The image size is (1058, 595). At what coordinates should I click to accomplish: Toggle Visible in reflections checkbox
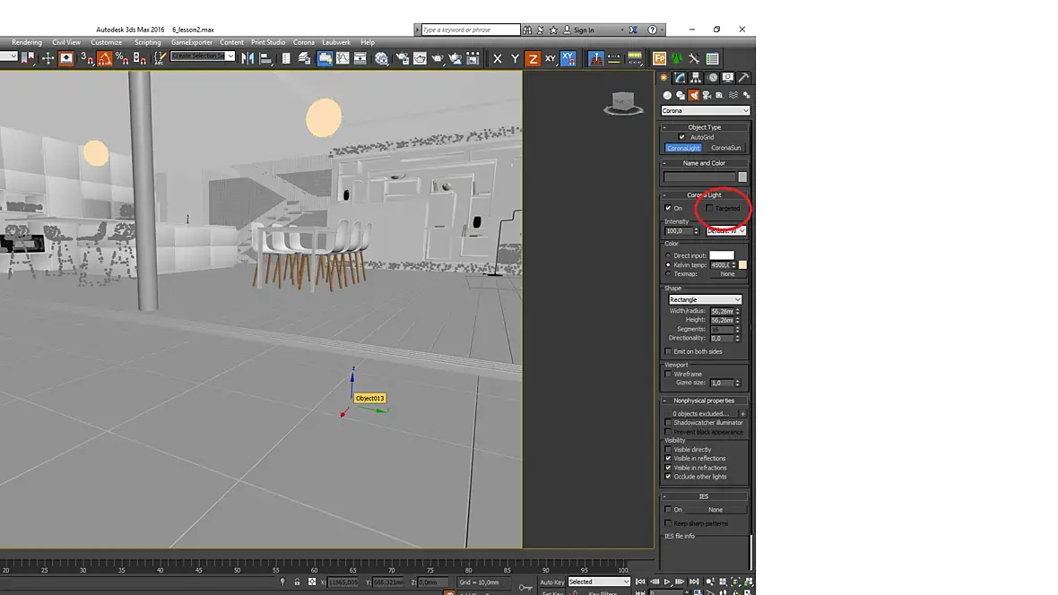pos(668,458)
